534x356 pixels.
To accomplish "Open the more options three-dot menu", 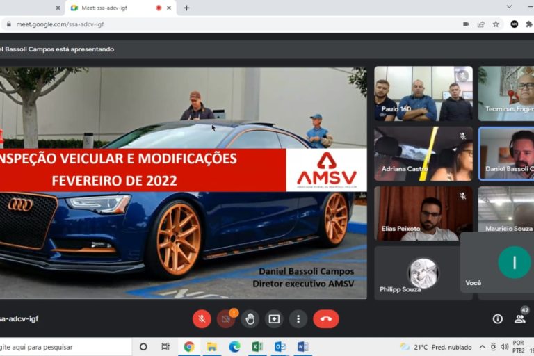I will click(298, 318).
